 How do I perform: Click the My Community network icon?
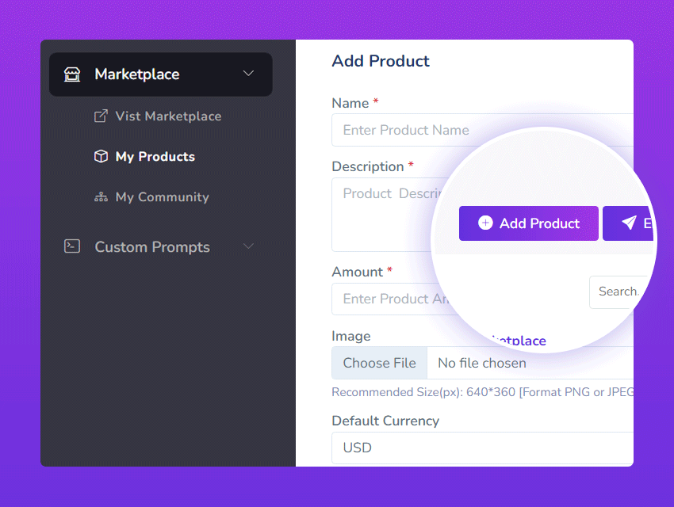(x=101, y=197)
